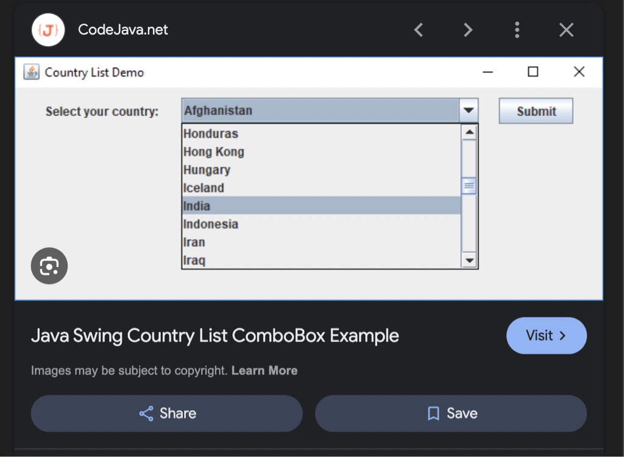Image resolution: width=624 pixels, height=457 pixels.
Task: Click the Save button
Action: click(x=451, y=413)
